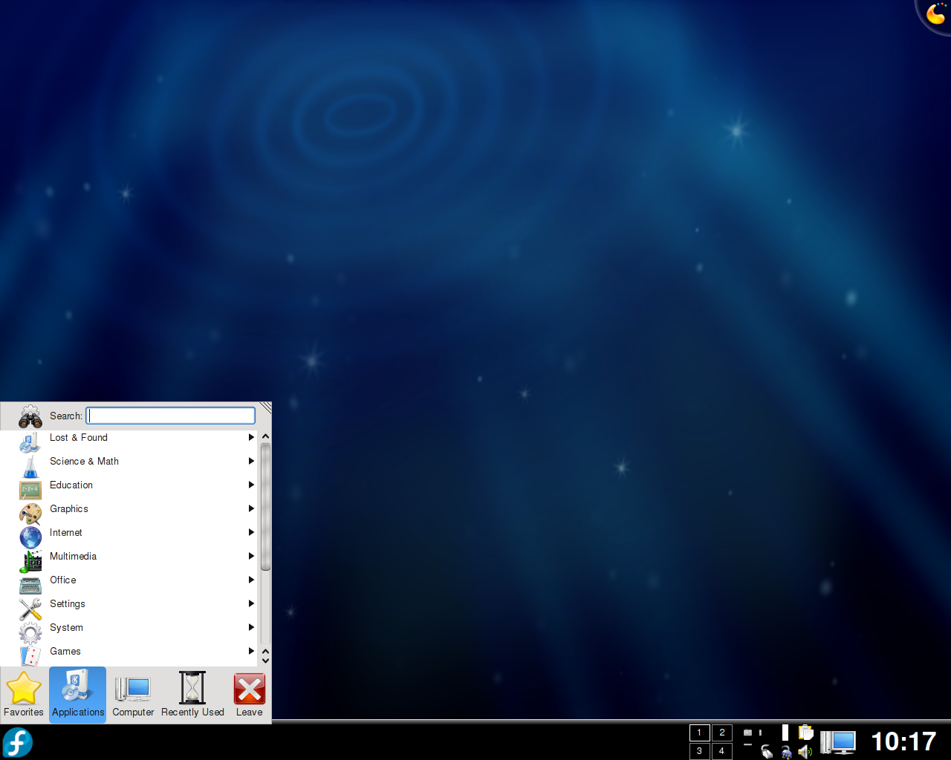Image resolution: width=951 pixels, height=760 pixels.
Task: Switch to virtual desktop 2
Action: click(x=721, y=733)
